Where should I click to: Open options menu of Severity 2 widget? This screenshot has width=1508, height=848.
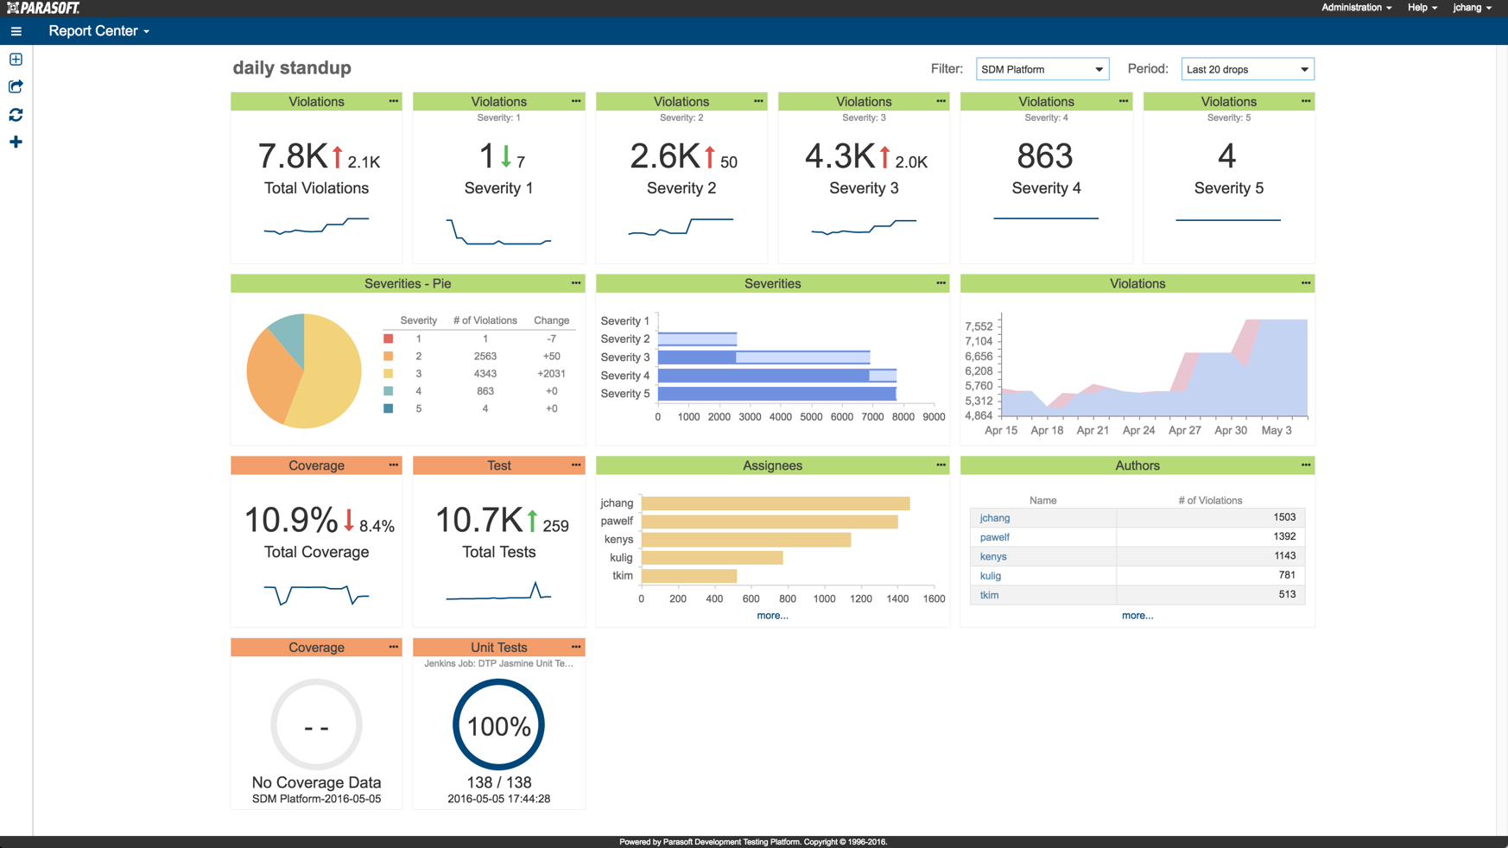click(758, 101)
